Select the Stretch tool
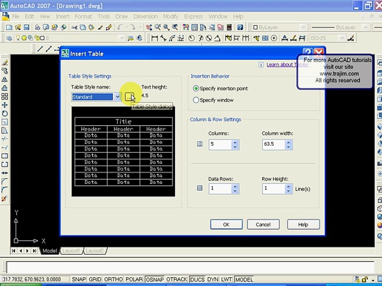Viewport: 382px width, 286px height. coord(5,131)
